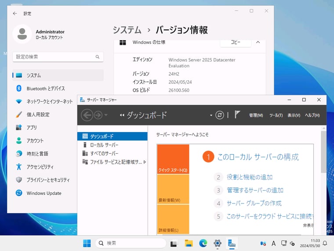Click the インストール日 value 2024/05/24
Screen dimensions: 334x251
point(180,82)
